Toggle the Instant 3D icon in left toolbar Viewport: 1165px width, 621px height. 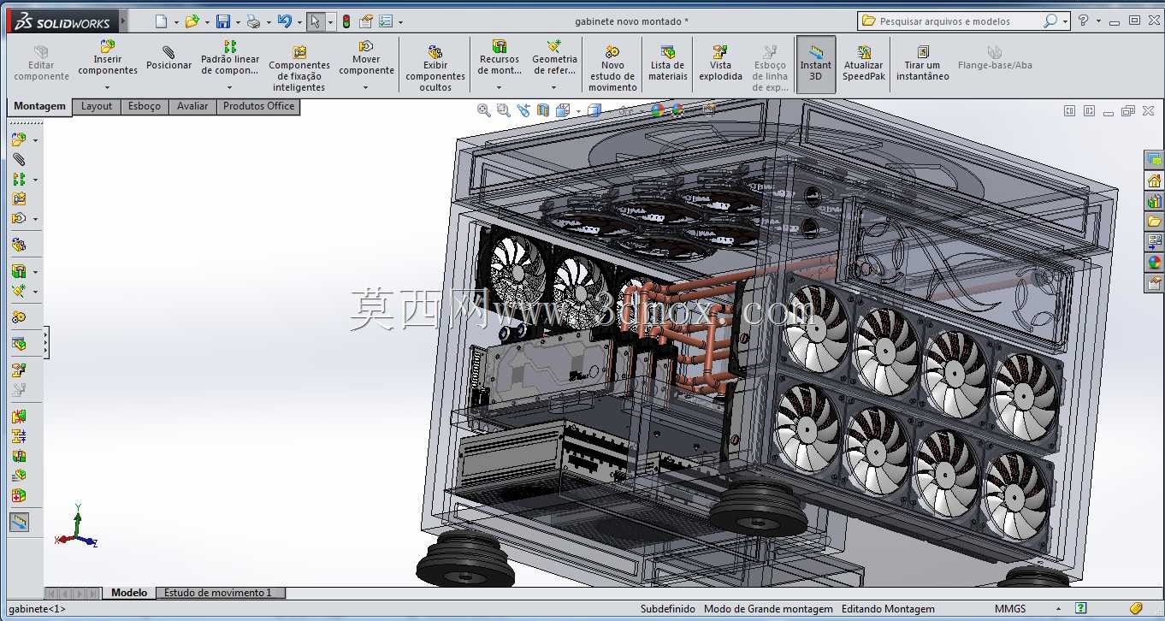[19, 521]
